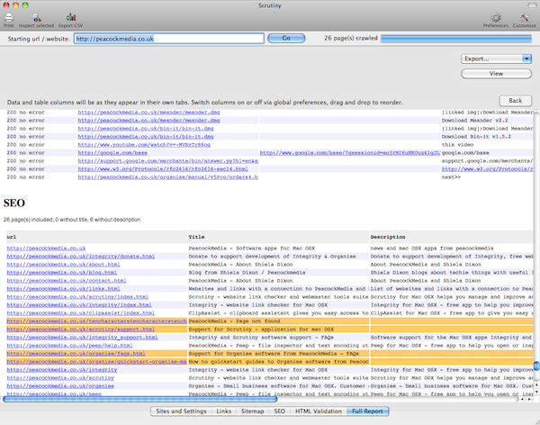Click the toolbar toggle pill in title bar
The image size is (540, 425).
532,5
